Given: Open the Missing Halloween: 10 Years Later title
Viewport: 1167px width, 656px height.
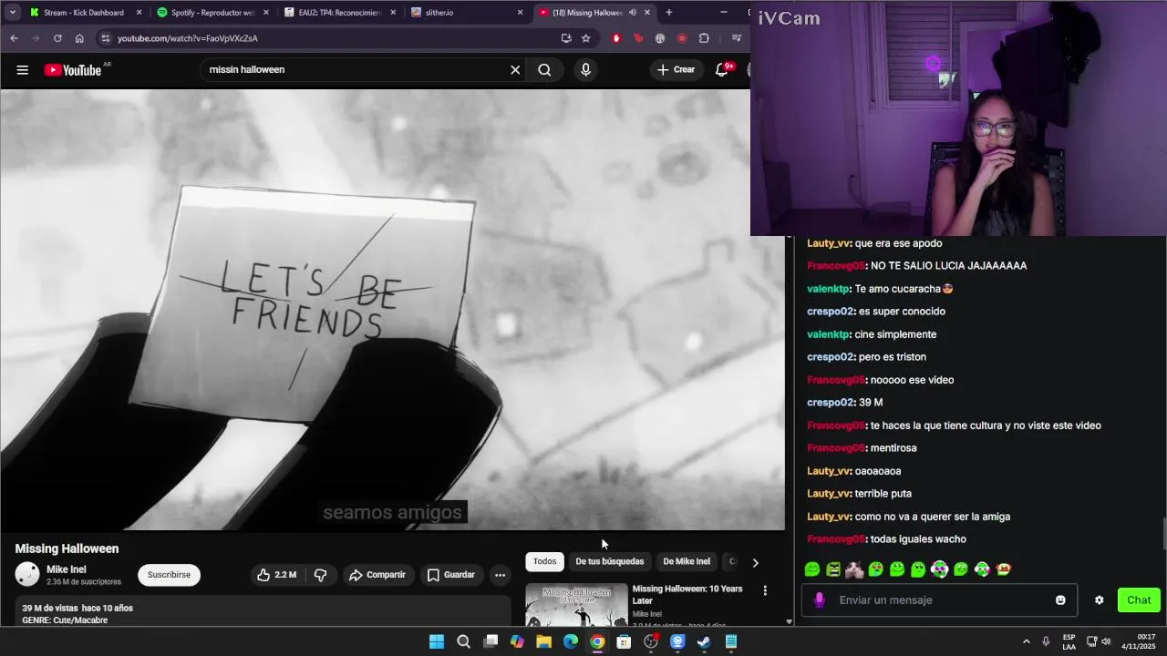Looking at the screenshot, I should pyautogui.click(x=687, y=595).
